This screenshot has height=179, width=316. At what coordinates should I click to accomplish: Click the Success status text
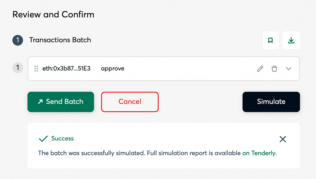point(62,139)
